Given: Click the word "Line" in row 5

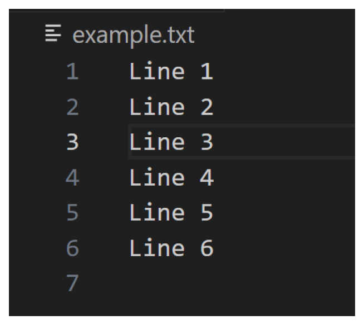Looking at the screenshot, I should pos(157,213).
